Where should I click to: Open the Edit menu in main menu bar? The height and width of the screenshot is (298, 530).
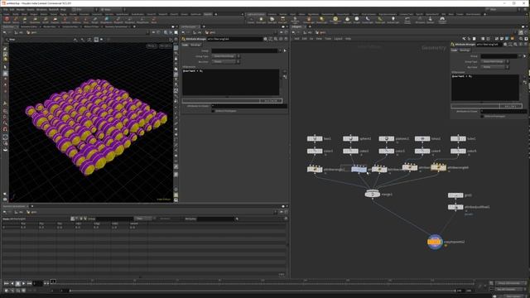pos(12,9)
